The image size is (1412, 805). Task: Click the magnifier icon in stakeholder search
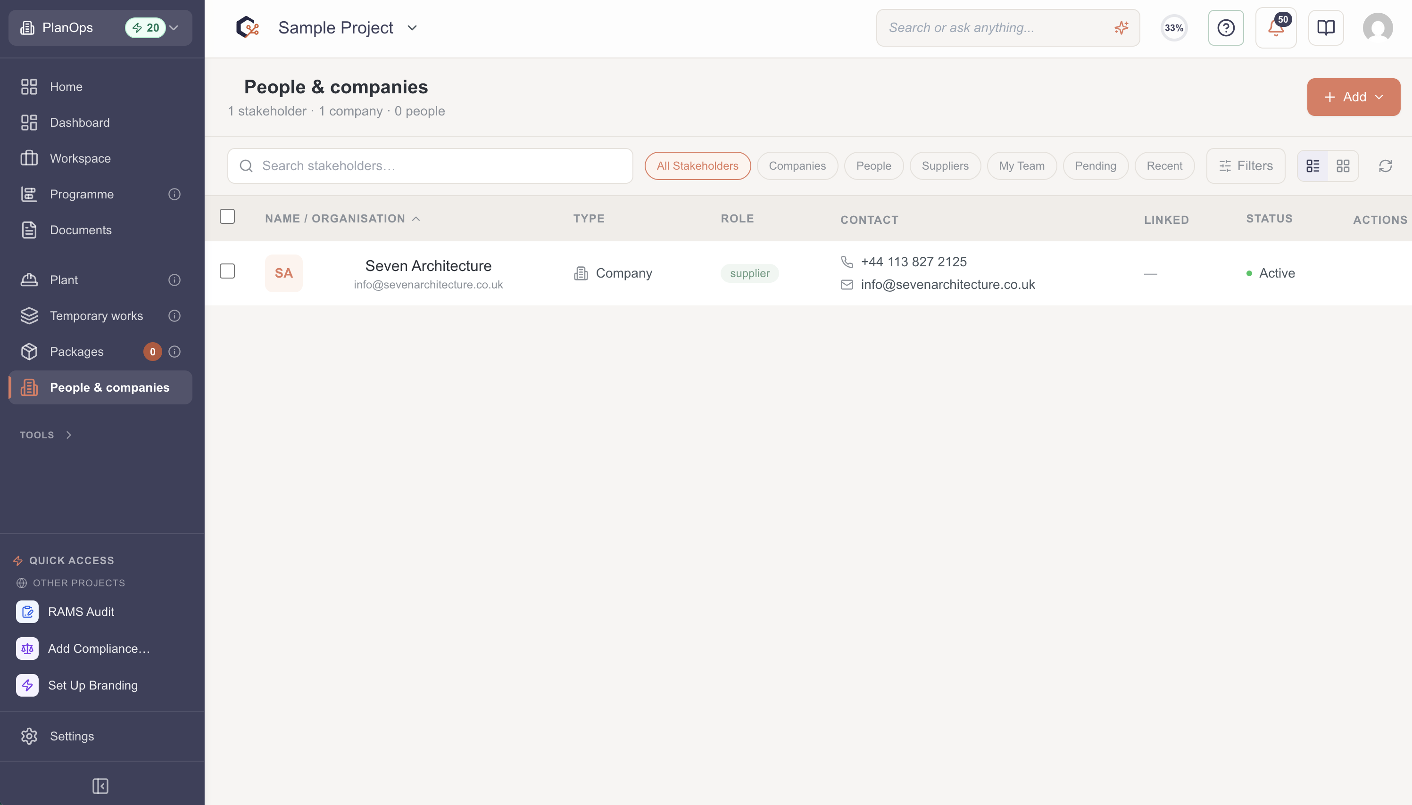[246, 166]
